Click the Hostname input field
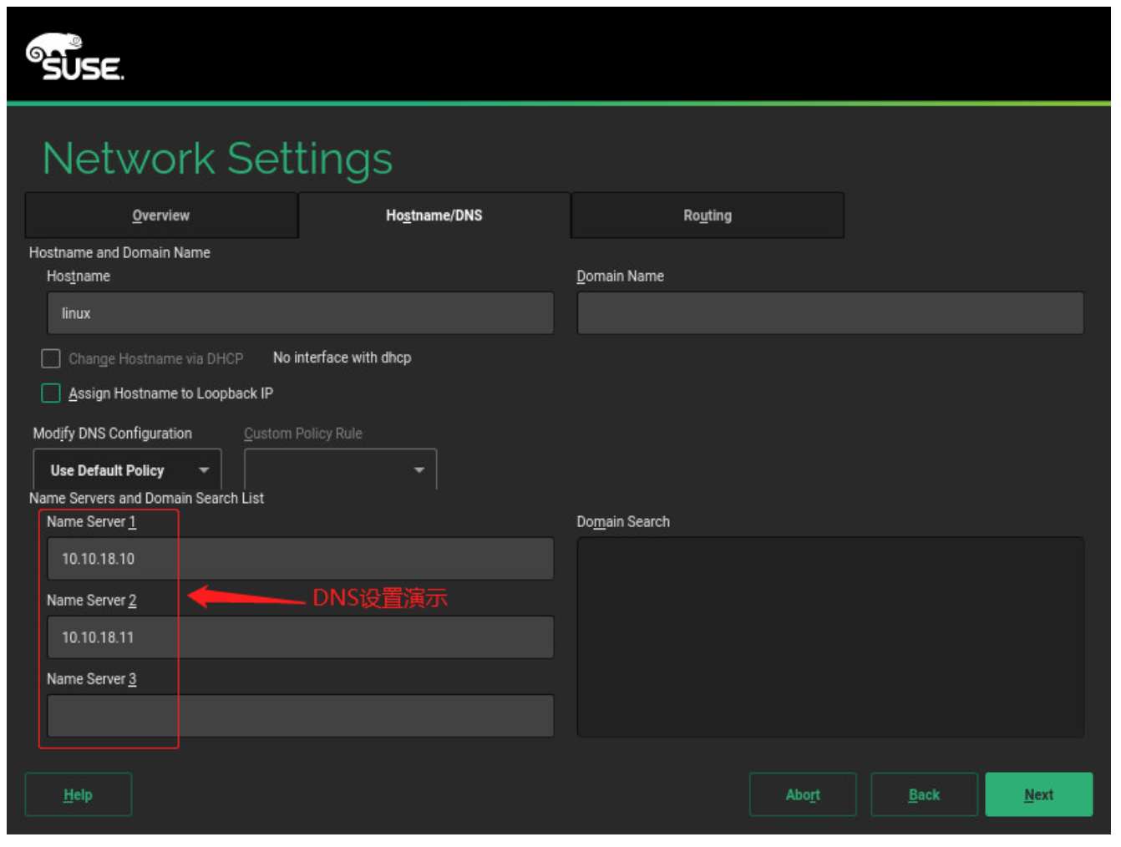The width and height of the screenshot is (1121, 847). click(x=300, y=313)
